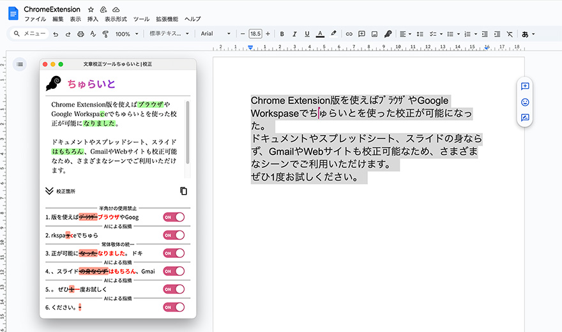Select the paint format tool
The height and width of the screenshot is (332, 562).
[x=105, y=34]
